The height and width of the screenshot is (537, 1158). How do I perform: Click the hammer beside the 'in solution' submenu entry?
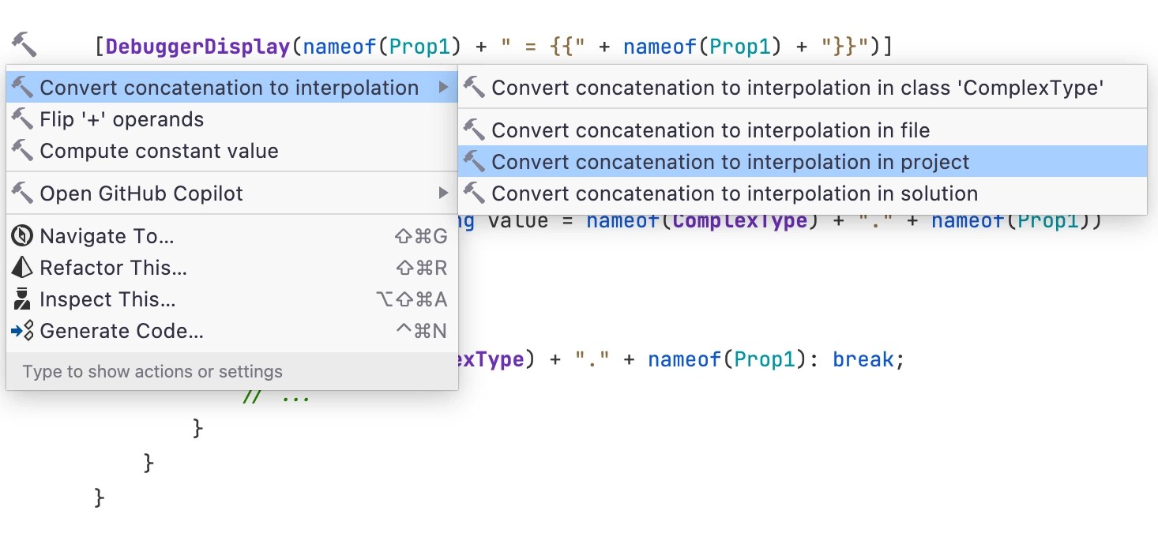click(x=475, y=193)
